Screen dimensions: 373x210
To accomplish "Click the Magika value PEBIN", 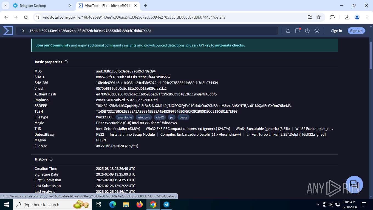I will click(x=101, y=140).
